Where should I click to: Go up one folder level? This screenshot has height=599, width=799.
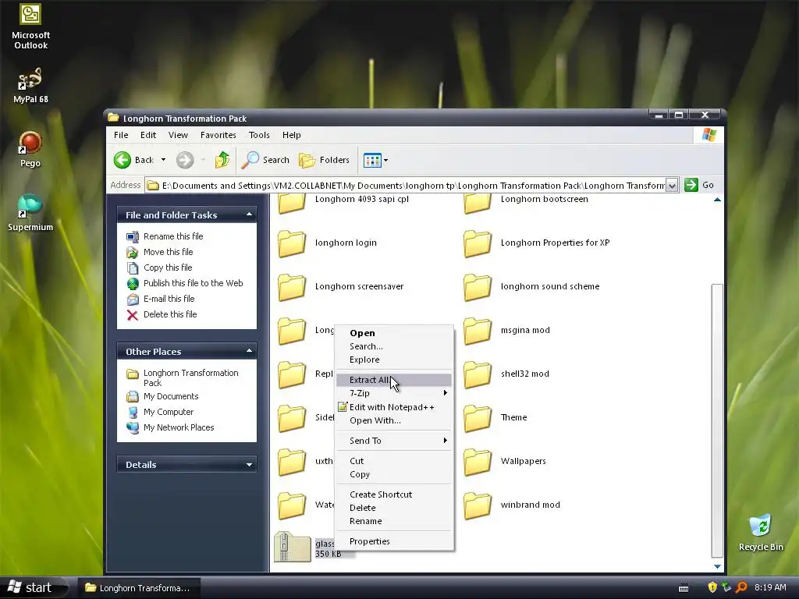(x=222, y=160)
